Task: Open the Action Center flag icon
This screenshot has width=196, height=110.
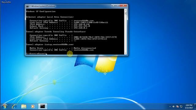Action: 178,107
